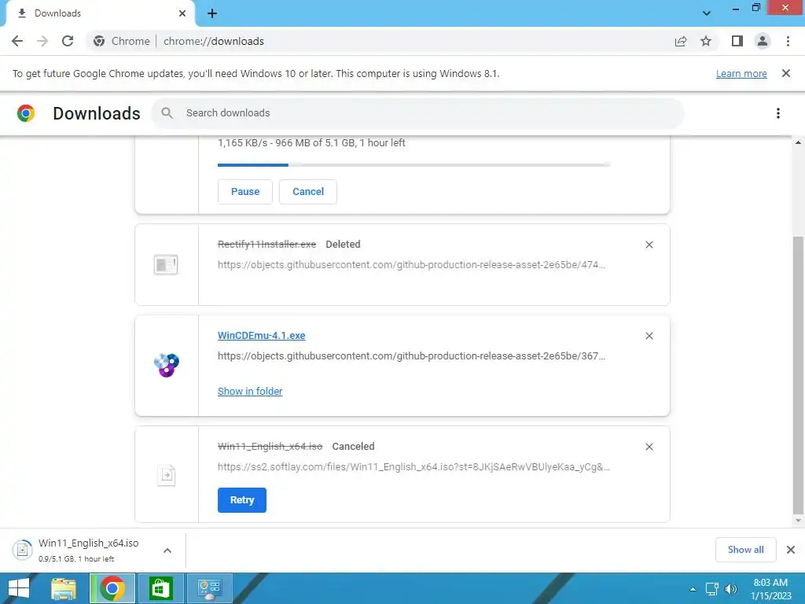Remove WinCDEmu-4.1.exe from the list
Viewport: 805px width, 604px height.
click(649, 336)
